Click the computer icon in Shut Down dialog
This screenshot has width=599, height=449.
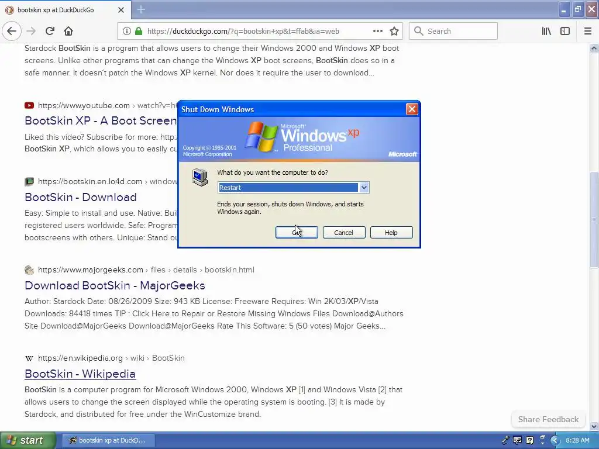199,177
